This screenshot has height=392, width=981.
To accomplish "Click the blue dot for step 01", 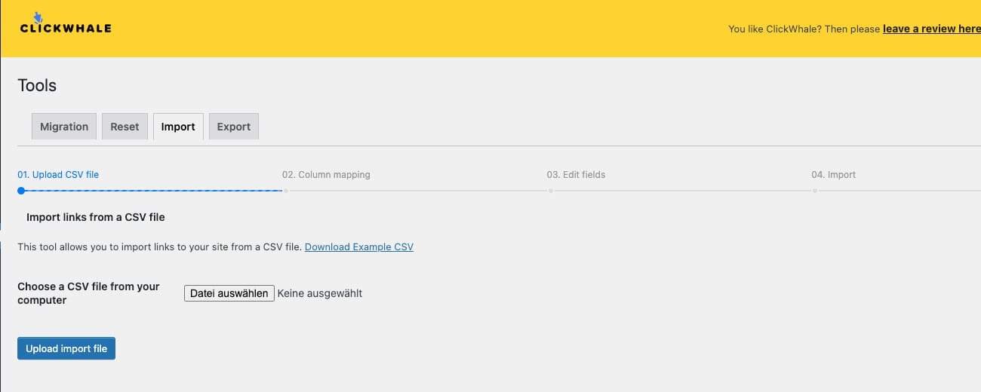I will [x=21, y=191].
